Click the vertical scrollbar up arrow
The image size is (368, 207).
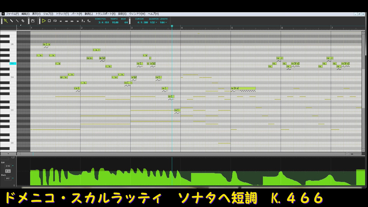pyautogui.click(x=363, y=33)
